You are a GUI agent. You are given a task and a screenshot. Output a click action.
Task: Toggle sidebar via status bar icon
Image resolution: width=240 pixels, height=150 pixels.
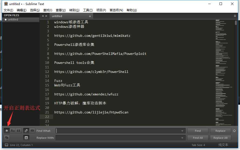click(x=7, y=145)
